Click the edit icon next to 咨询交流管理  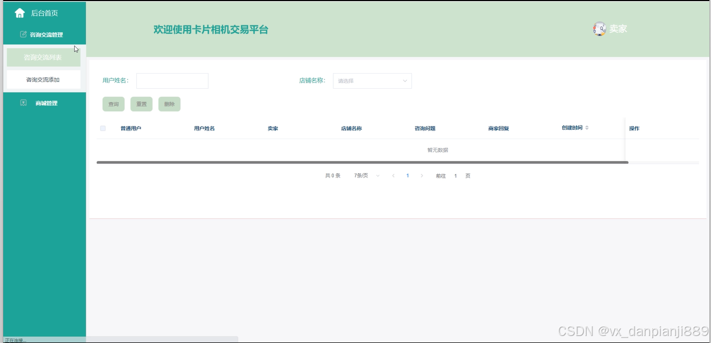pyautogui.click(x=23, y=34)
